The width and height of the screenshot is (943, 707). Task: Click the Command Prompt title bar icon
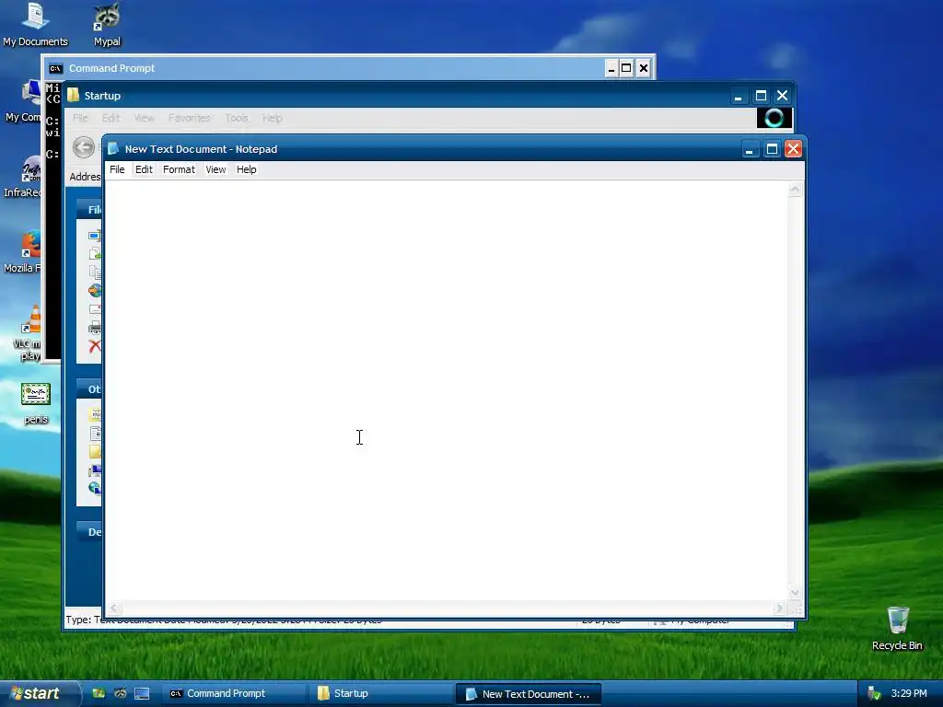point(55,68)
